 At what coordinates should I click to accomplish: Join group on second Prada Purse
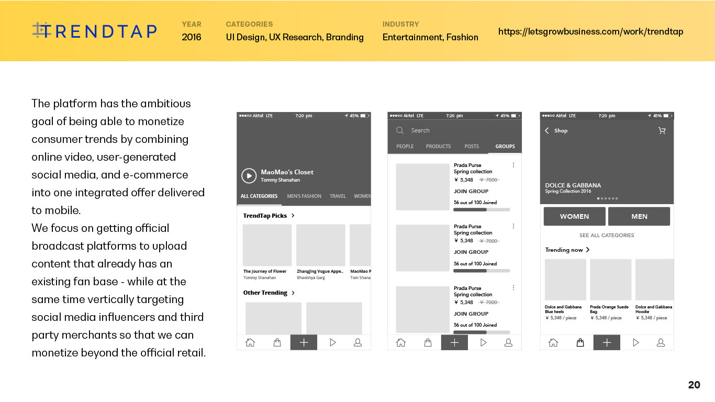[471, 252]
